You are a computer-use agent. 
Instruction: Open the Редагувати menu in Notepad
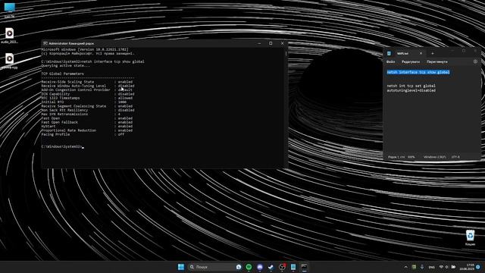coord(411,61)
